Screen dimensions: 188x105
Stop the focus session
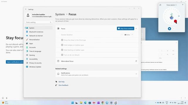tap(125, 29)
